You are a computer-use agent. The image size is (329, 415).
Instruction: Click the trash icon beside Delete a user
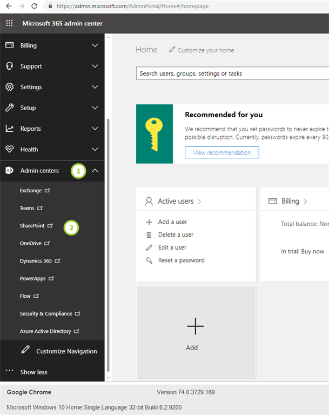point(149,235)
